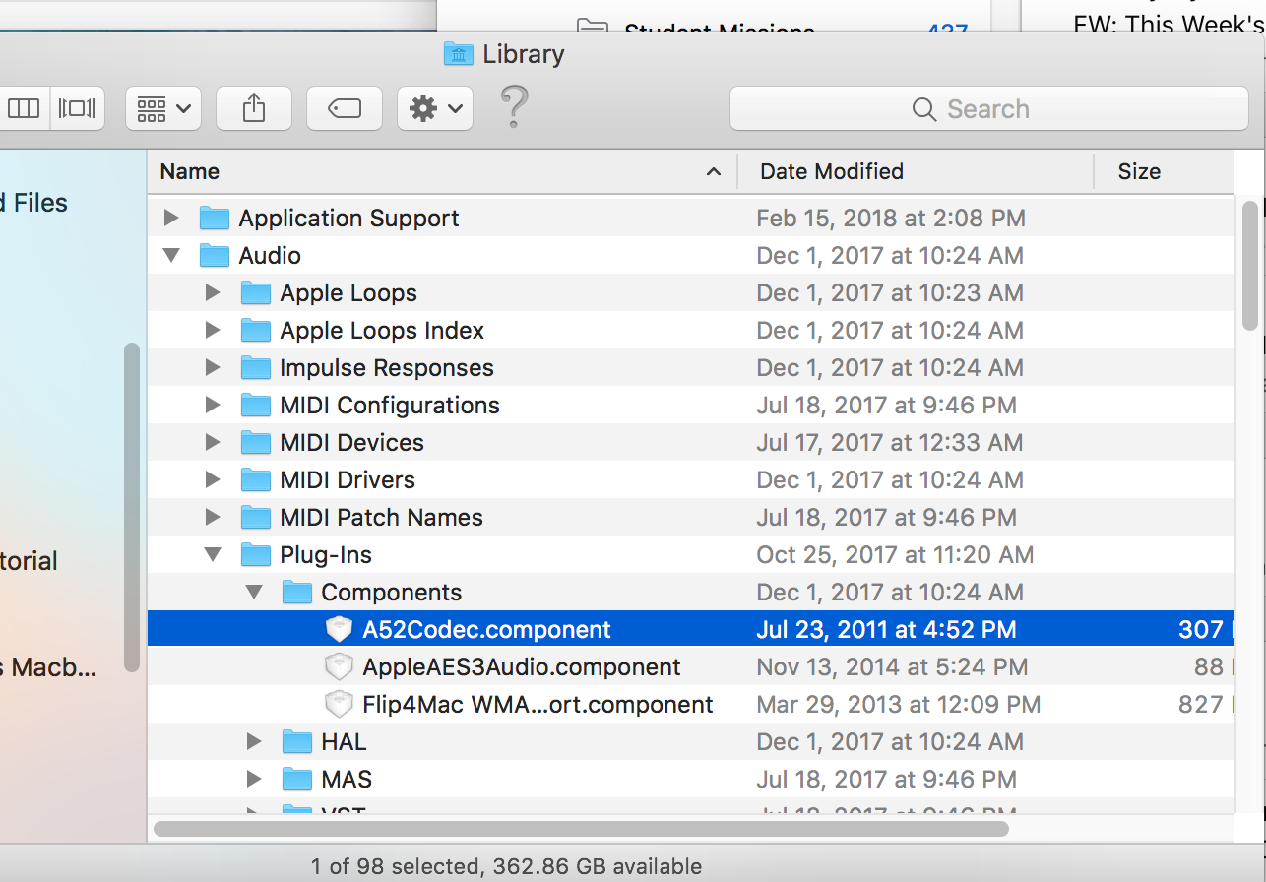Click the AppleAES3Audio.component file icon
Image resolution: width=1266 pixels, height=882 pixels.
[x=339, y=666]
